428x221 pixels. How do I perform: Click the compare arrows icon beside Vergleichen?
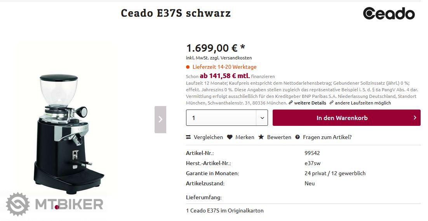pyautogui.click(x=188, y=137)
